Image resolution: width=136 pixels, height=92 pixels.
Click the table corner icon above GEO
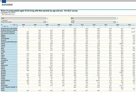tap(2, 25)
